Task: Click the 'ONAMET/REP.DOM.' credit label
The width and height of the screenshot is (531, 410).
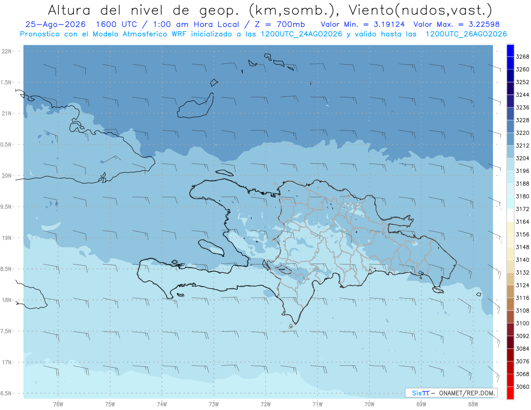Action: 468,393
